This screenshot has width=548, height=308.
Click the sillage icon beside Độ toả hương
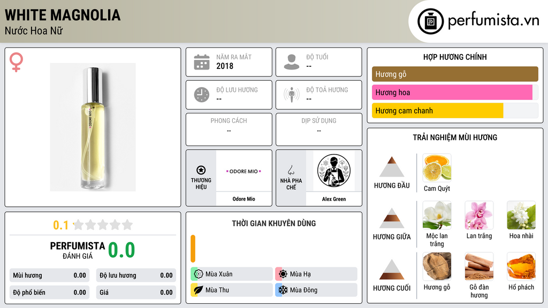pyautogui.click(x=292, y=95)
